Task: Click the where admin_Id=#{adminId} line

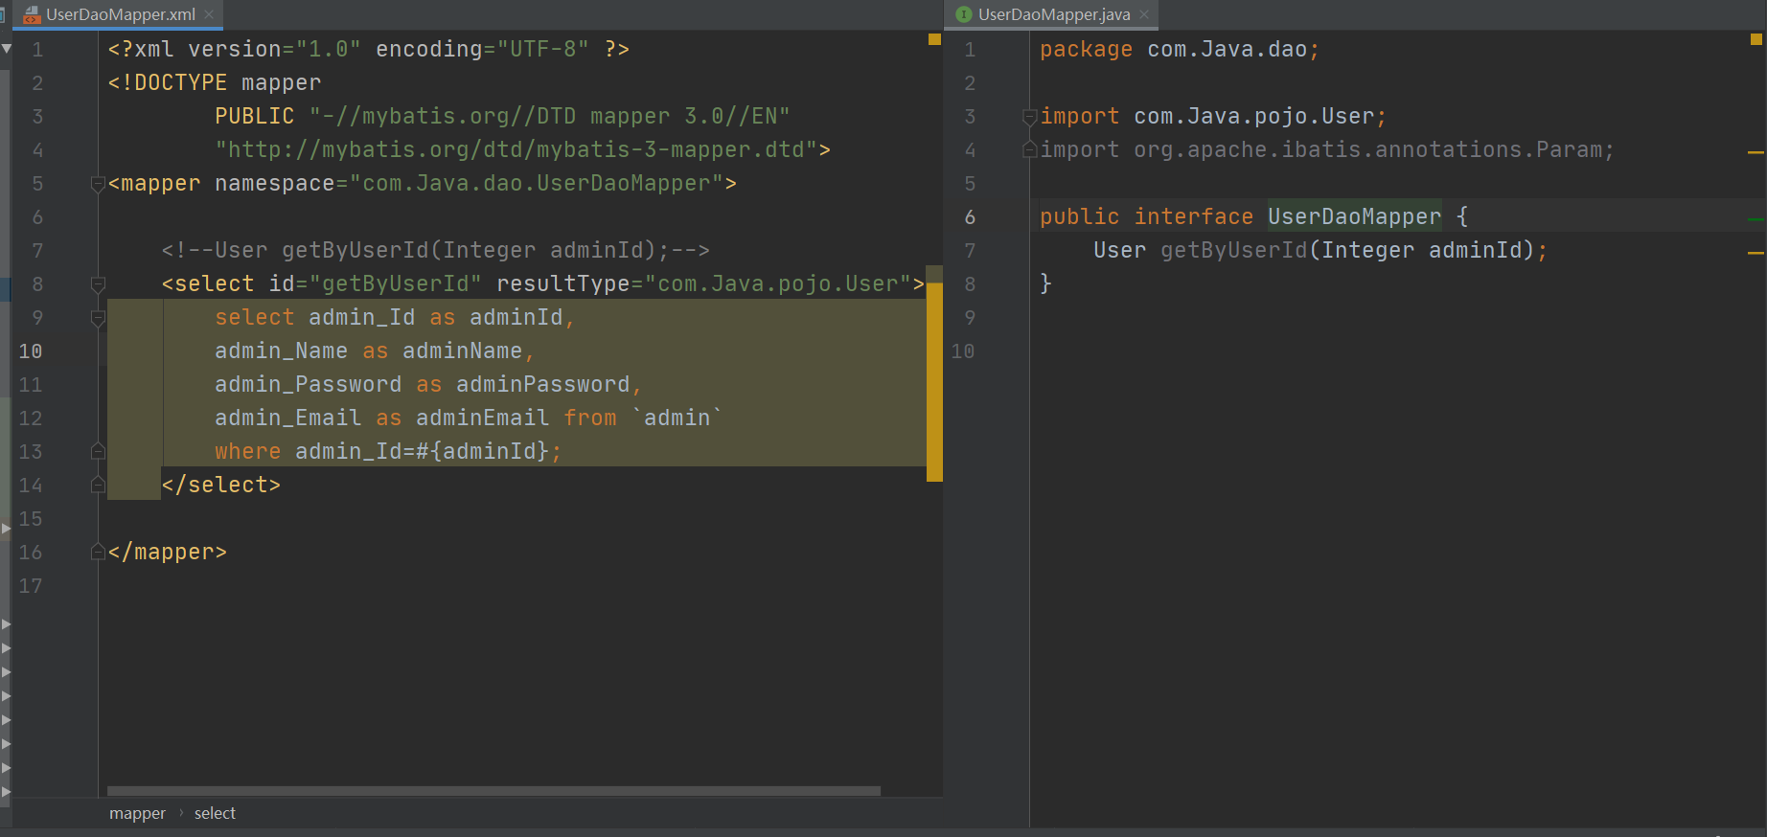Action: (x=388, y=451)
